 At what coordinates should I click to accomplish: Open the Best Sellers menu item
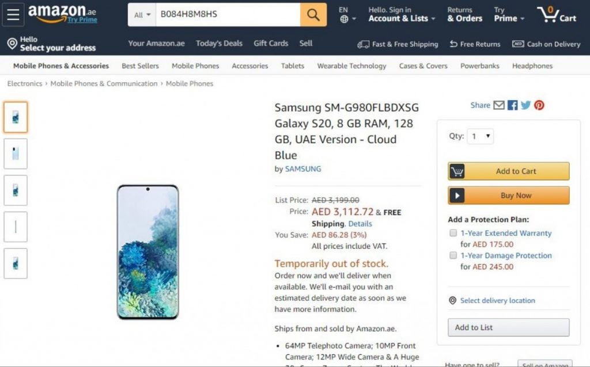point(140,66)
